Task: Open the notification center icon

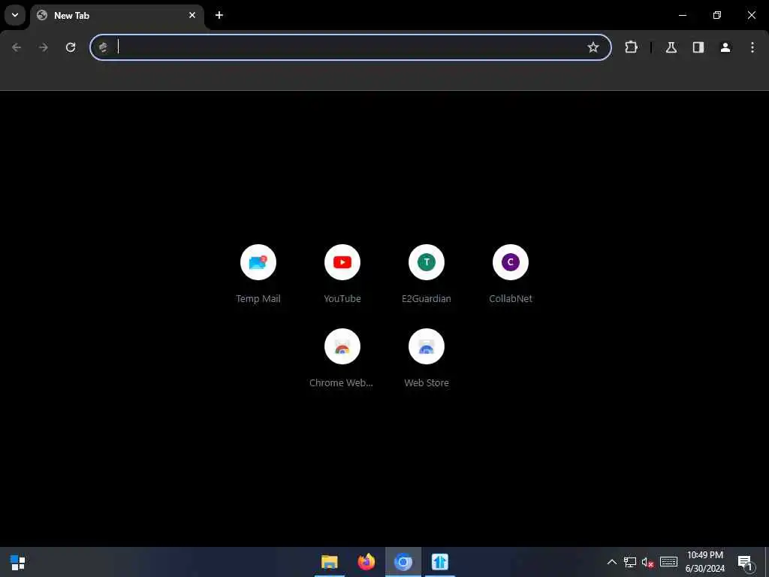Action: coord(745,562)
